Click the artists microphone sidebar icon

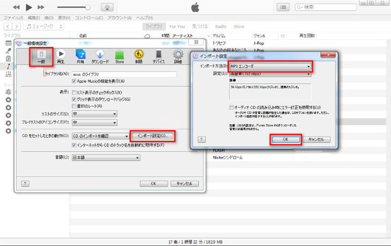tap(9, 51)
